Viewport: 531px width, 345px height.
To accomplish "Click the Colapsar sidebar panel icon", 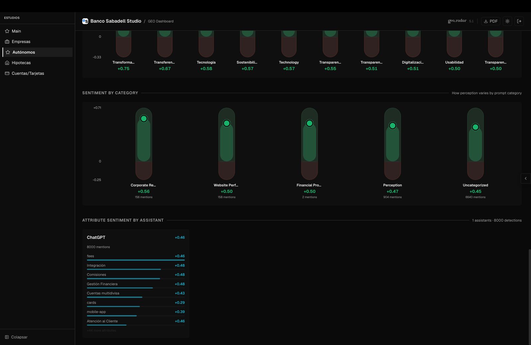I will coord(7,337).
